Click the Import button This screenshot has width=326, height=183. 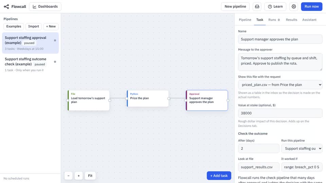[34, 26]
